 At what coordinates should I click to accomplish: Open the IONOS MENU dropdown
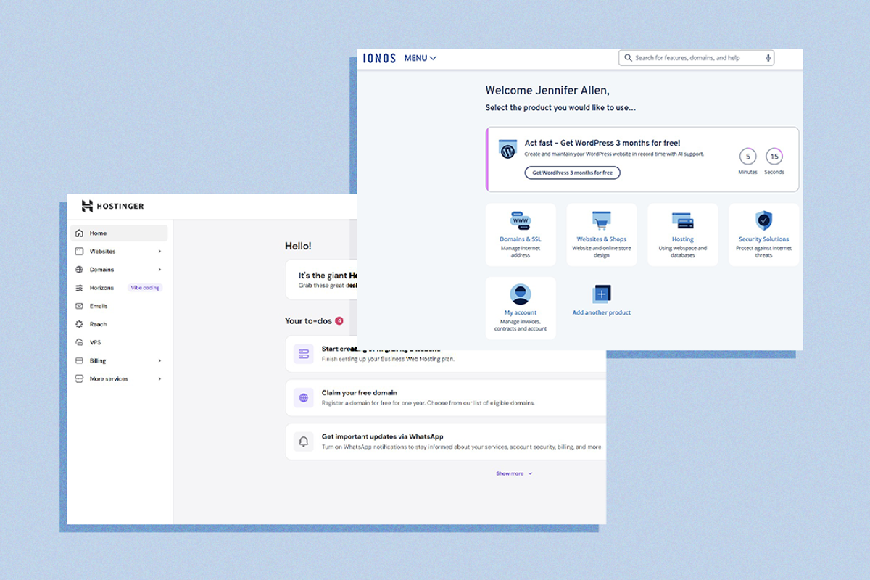tap(420, 58)
